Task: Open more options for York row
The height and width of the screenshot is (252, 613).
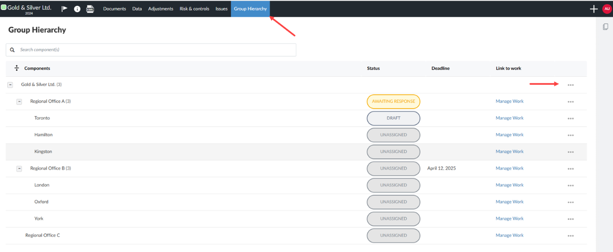Action: point(570,219)
